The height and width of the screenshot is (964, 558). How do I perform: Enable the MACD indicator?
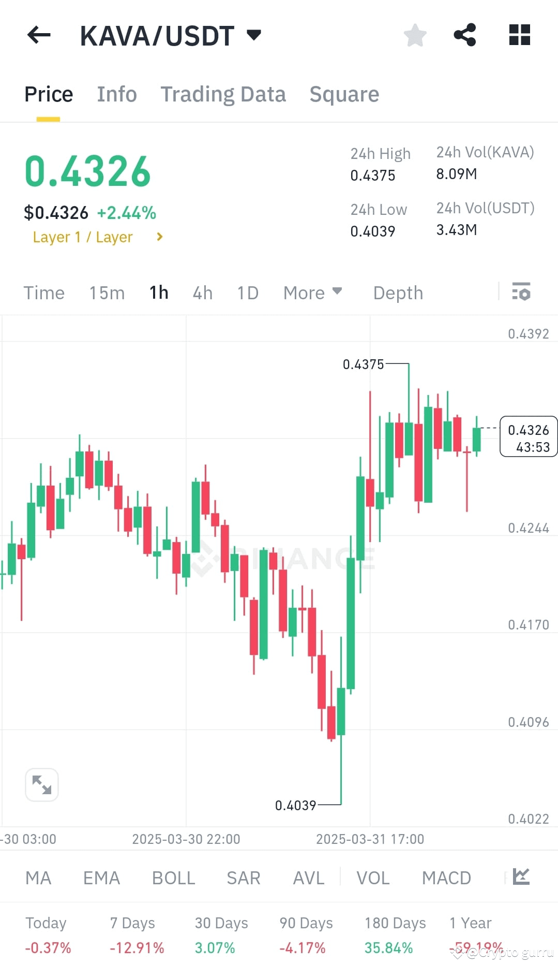point(446,878)
